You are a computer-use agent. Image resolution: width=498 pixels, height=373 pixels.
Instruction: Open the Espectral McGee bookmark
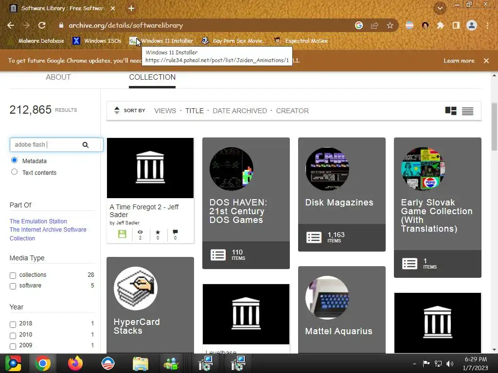(301, 41)
